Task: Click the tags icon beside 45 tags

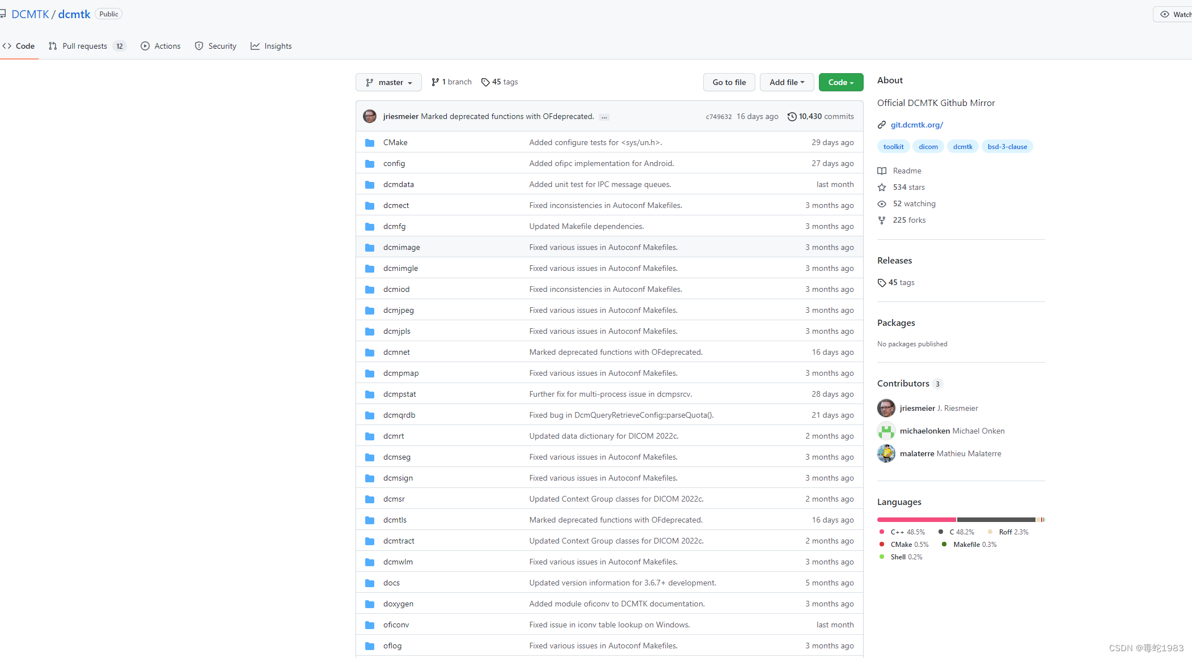Action: tap(485, 82)
